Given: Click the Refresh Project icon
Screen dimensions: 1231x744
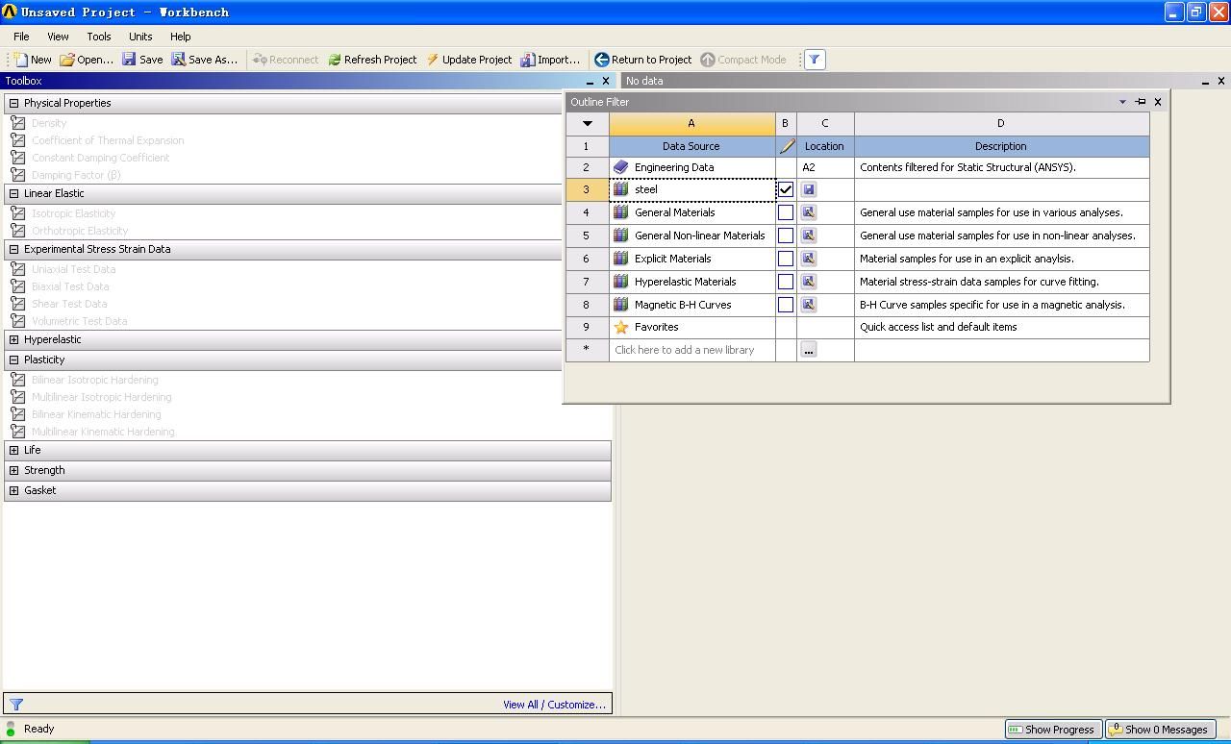Looking at the screenshot, I should 335,60.
